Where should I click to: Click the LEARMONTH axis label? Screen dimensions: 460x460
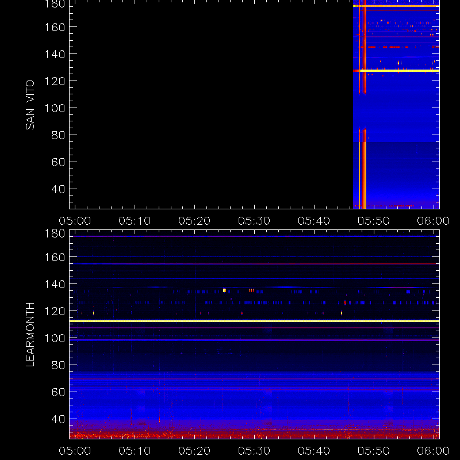pos(30,335)
